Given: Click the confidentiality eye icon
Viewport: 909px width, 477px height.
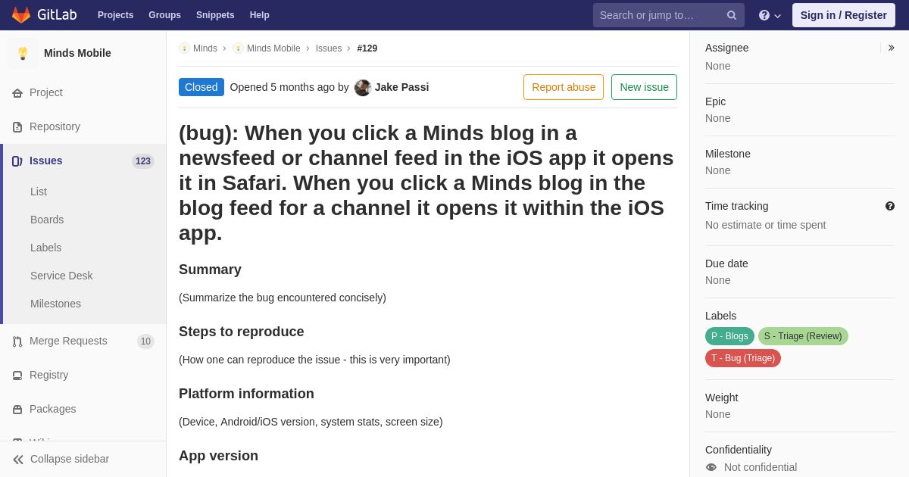Looking at the screenshot, I should (711, 467).
